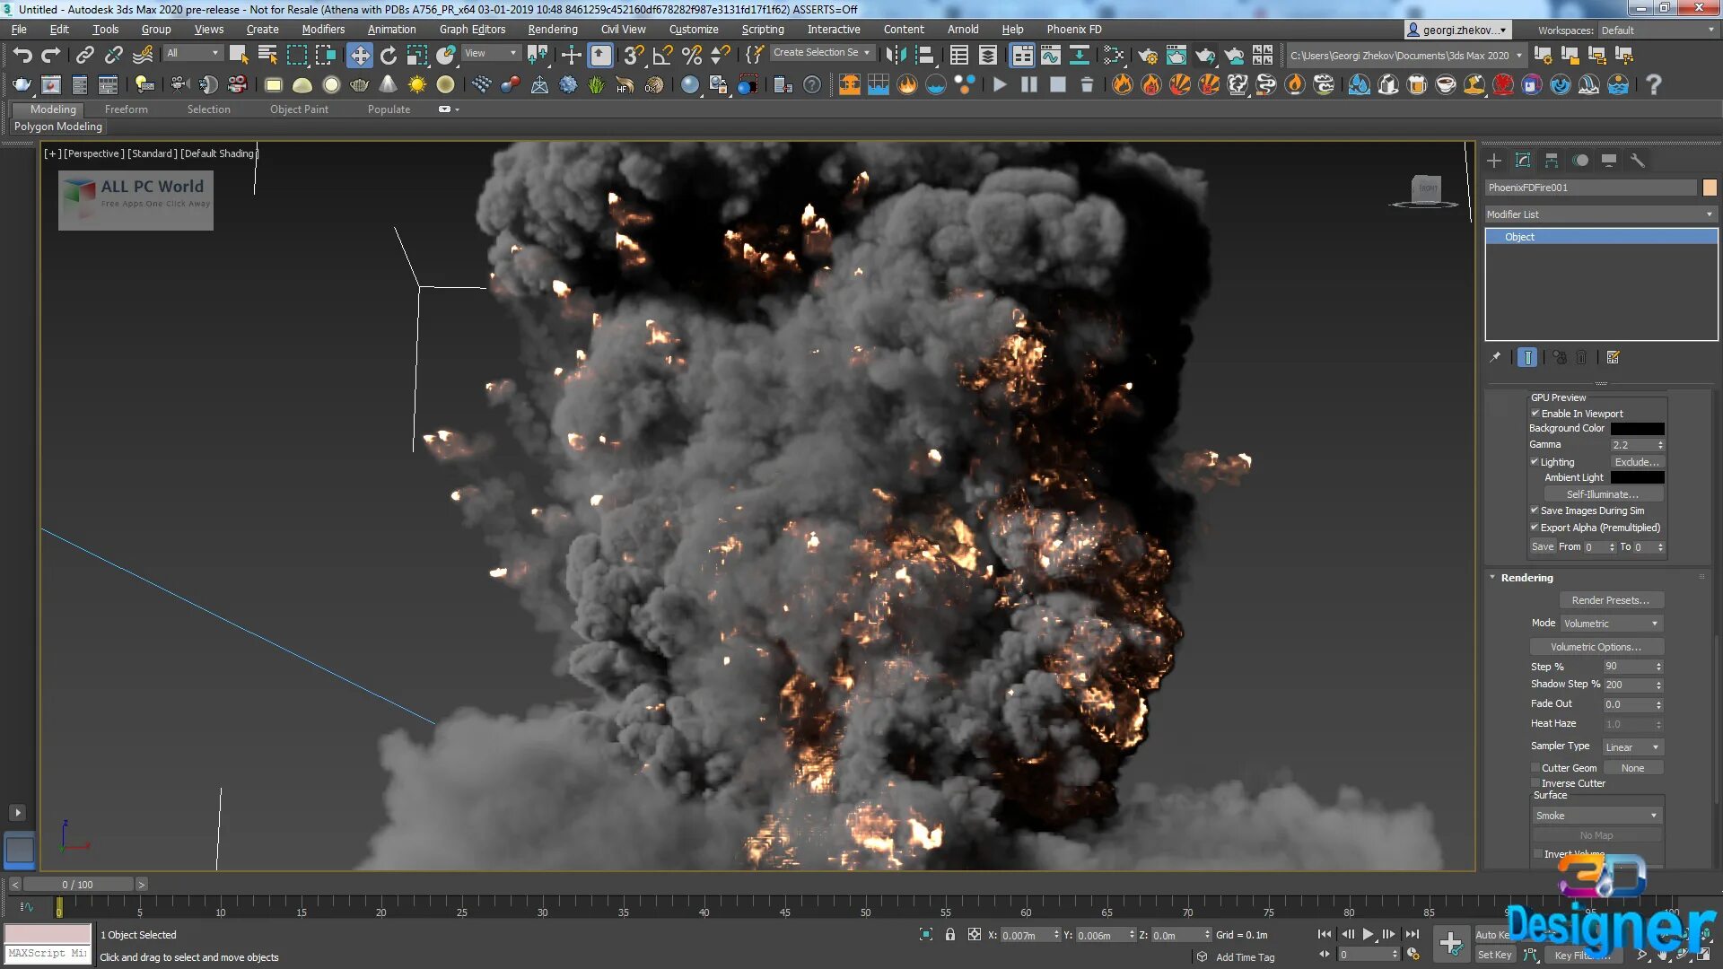Open the Hierarchy panel tab icon
The image size is (1723, 969).
(x=1552, y=161)
